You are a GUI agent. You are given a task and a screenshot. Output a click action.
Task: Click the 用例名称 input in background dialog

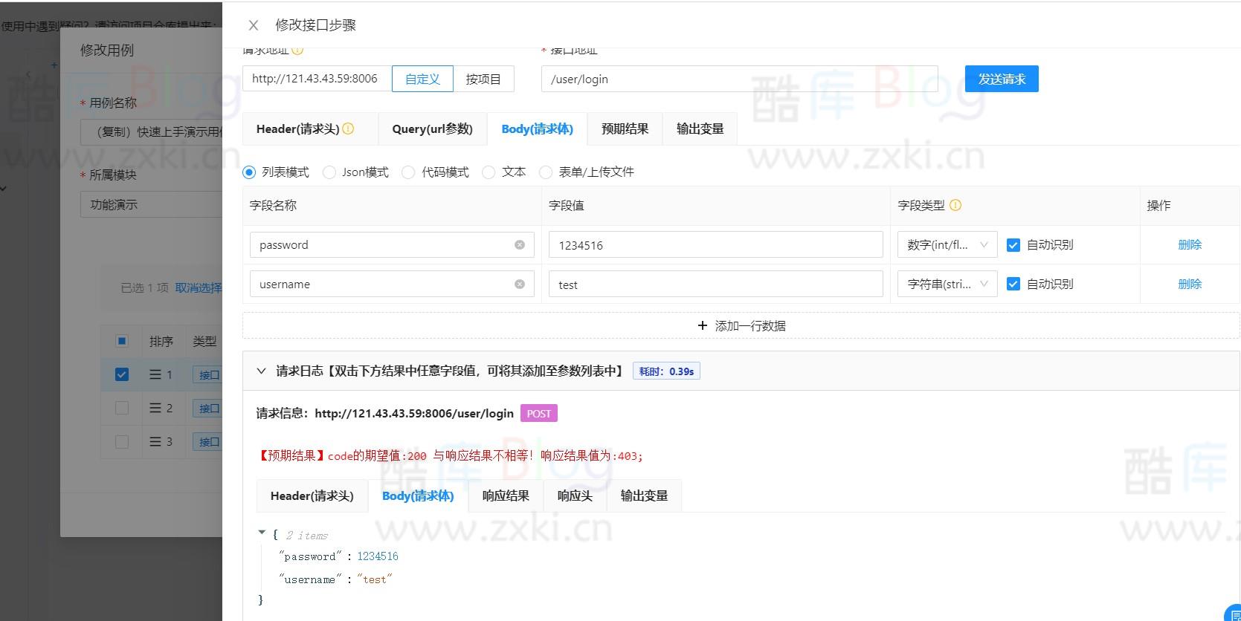point(152,131)
